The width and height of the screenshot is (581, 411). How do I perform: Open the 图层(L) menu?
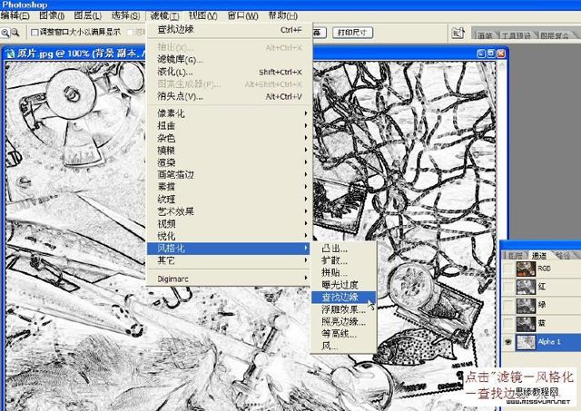[87, 16]
